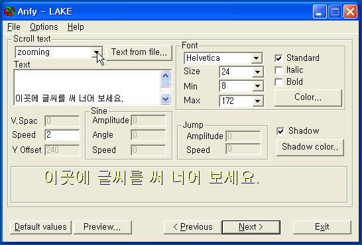This screenshot has width=362, height=245.
Task: Click the Next > button
Action: pos(251,227)
